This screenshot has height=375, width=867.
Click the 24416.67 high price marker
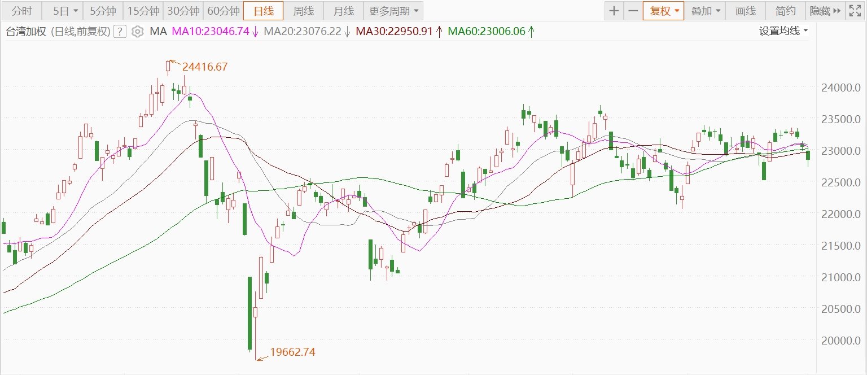click(204, 67)
